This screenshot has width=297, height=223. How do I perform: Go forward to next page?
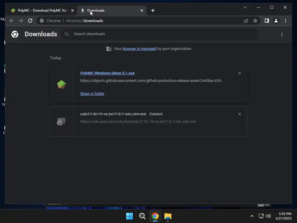coord(21,21)
